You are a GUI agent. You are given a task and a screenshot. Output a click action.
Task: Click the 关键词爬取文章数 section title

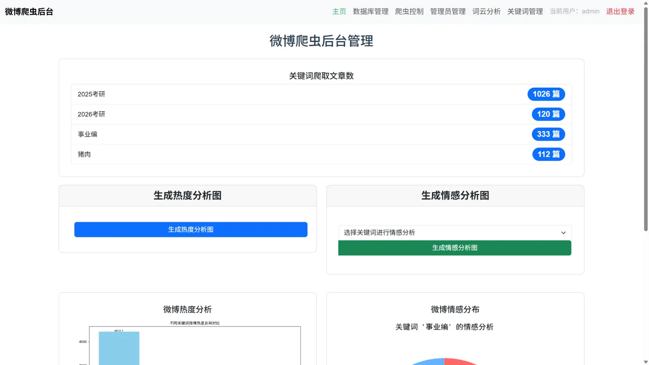[x=321, y=76]
